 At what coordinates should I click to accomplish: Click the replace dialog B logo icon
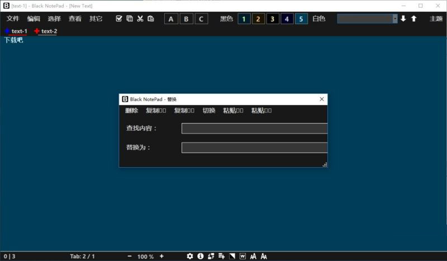point(125,99)
